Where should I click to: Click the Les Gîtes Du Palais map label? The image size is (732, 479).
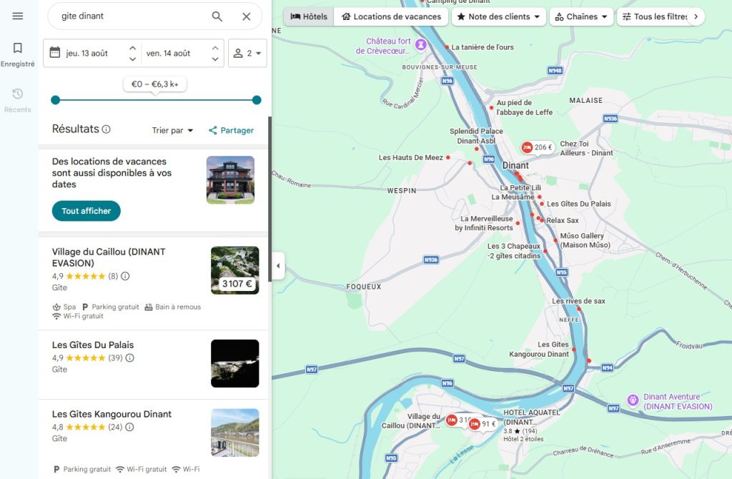coord(579,204)
